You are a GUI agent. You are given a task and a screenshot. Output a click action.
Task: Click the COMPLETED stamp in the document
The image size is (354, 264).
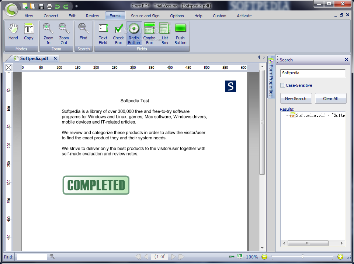pos(96,185)
